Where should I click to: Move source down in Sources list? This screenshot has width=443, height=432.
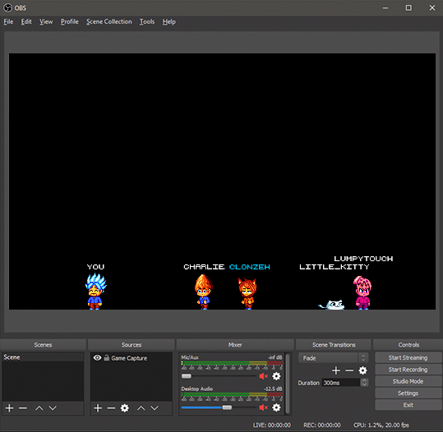click(x=155, y=408)
